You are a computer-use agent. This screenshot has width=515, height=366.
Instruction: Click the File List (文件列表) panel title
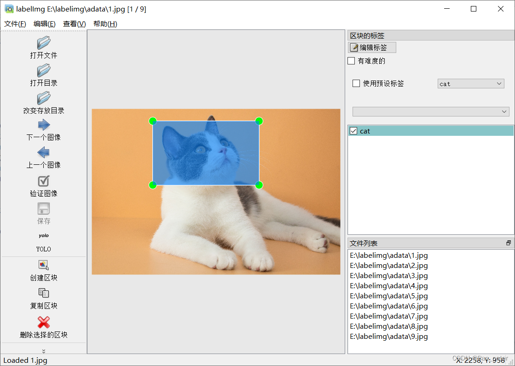[x=364, y=243]
